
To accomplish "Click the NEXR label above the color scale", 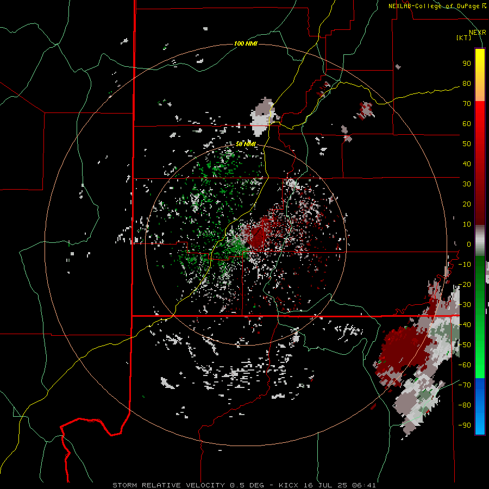I will coord(478,33).
